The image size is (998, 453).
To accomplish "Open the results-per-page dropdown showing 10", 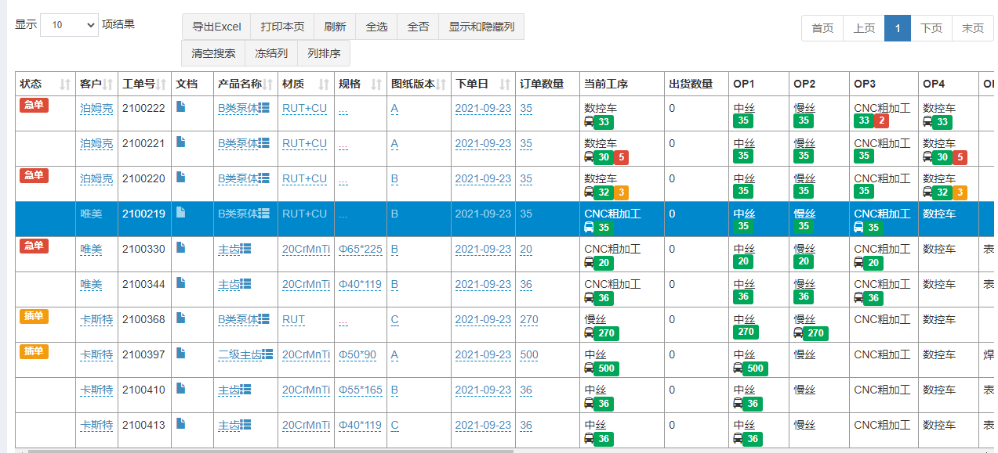I will 69,25.
